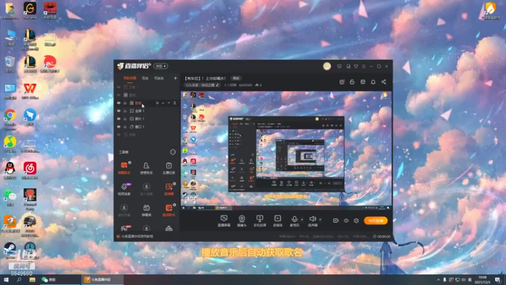The width and height of the screenshot is (506, 285).
Task: Collapse the 工具箱 toolbox panel
Action: click(173, 152)
